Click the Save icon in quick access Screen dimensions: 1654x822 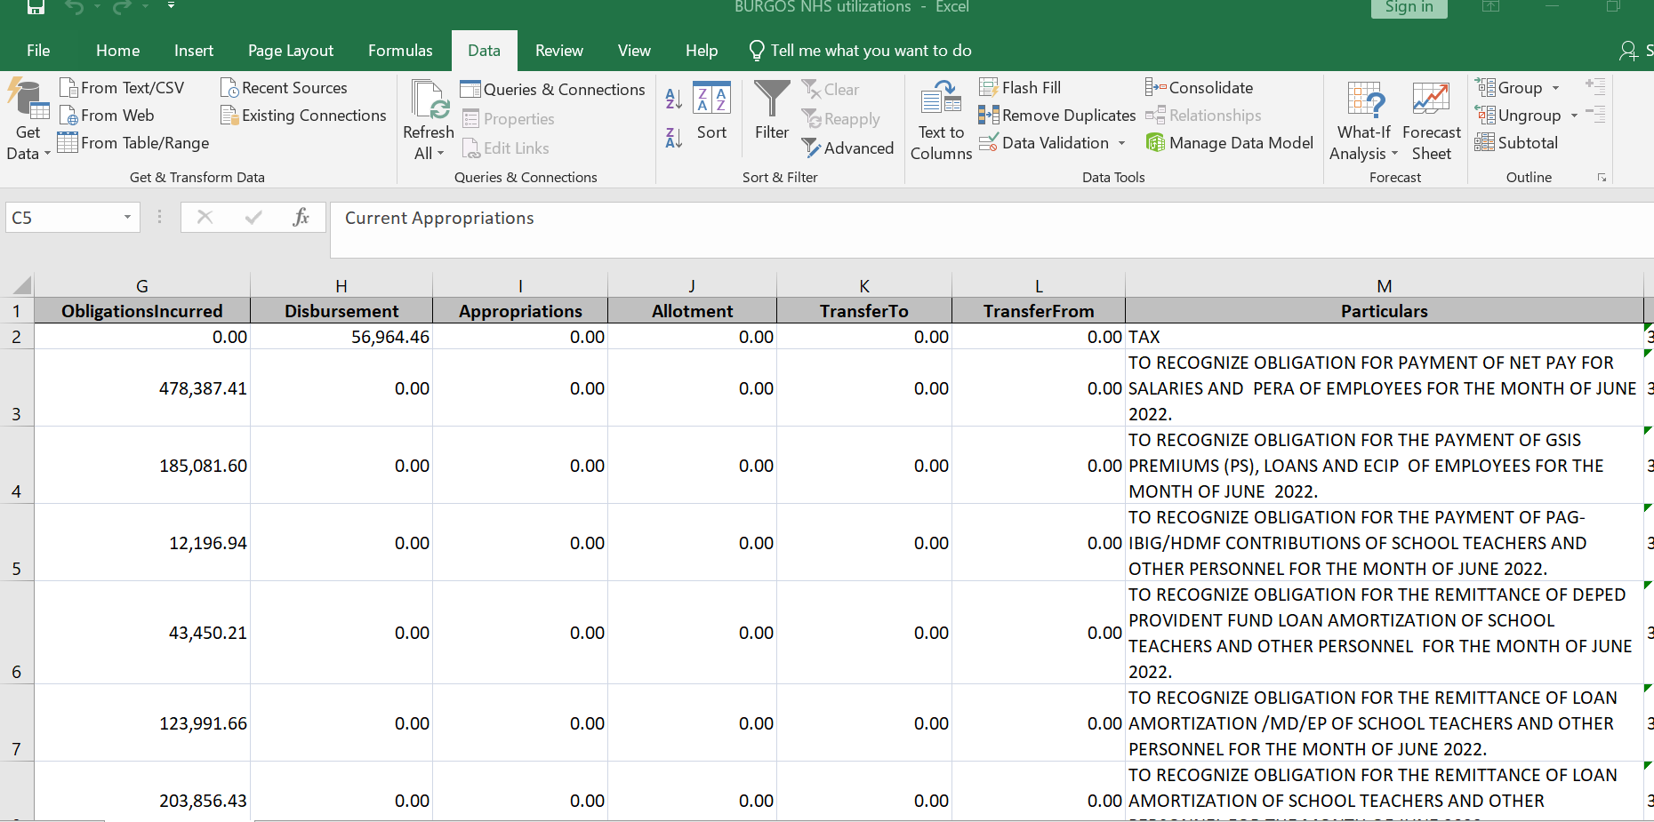point(36,7)
